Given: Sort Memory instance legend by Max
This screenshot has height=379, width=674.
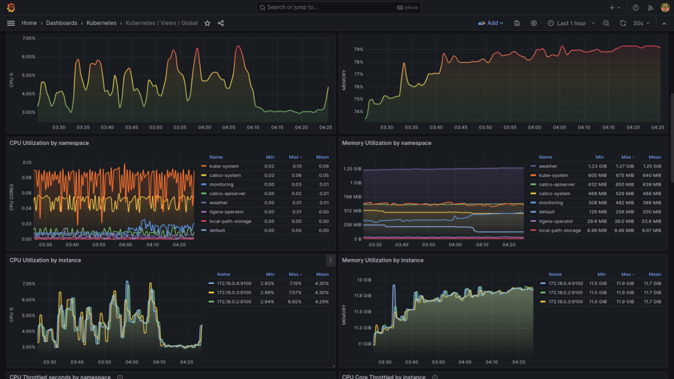Looking at the screenshot, I should pyautogui.click(x=628, y=274).
